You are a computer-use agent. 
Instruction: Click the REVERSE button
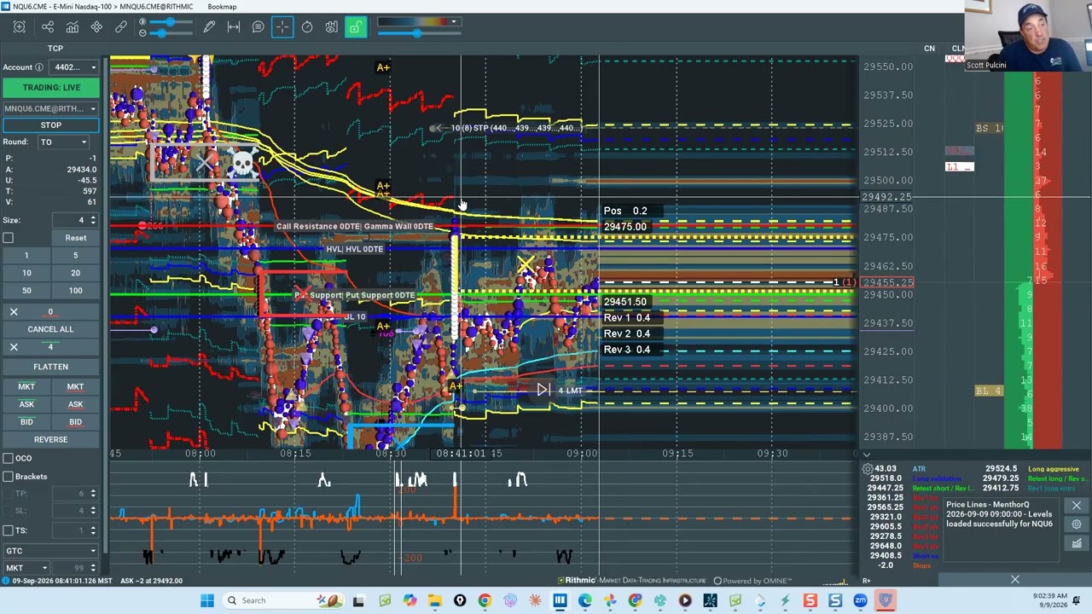(x=50, y=439)
